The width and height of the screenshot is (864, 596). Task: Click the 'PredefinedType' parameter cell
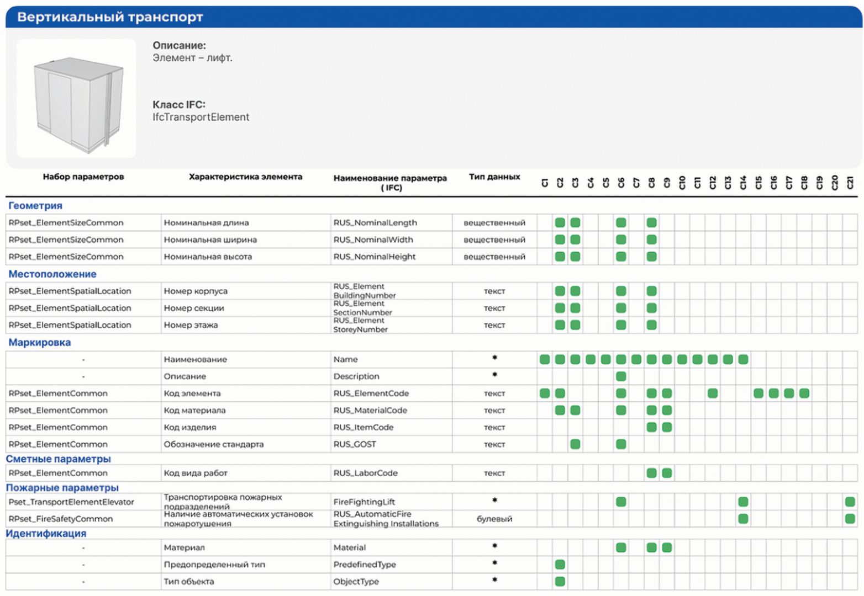pos(391,565)
